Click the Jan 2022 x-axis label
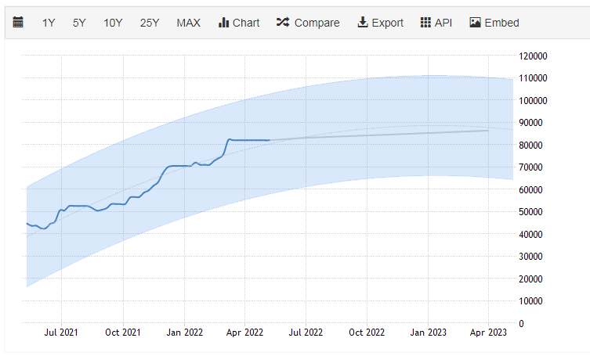 184,333
